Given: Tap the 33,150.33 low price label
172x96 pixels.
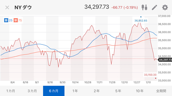Looking at the screenshot, I should pos(150,75).
